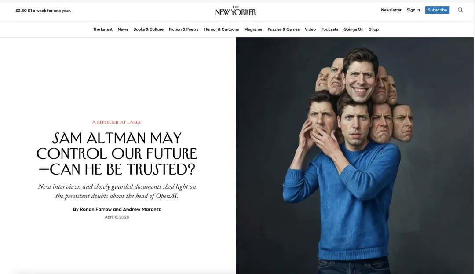Image resolution: width=475 pixels, height=274 pixels.
Task: Open the Newsletter link
Action: [391, 10]
